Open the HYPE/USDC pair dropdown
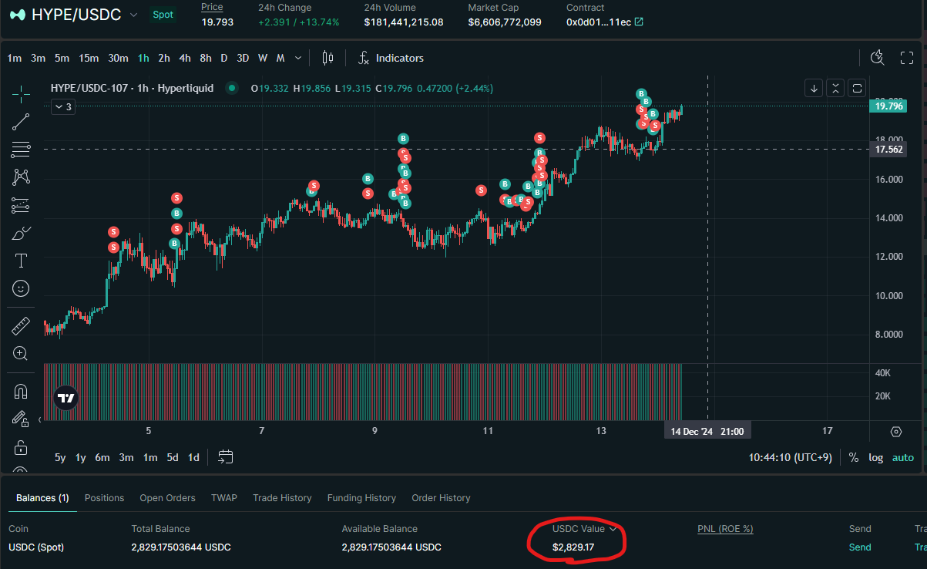 point(134,15)
